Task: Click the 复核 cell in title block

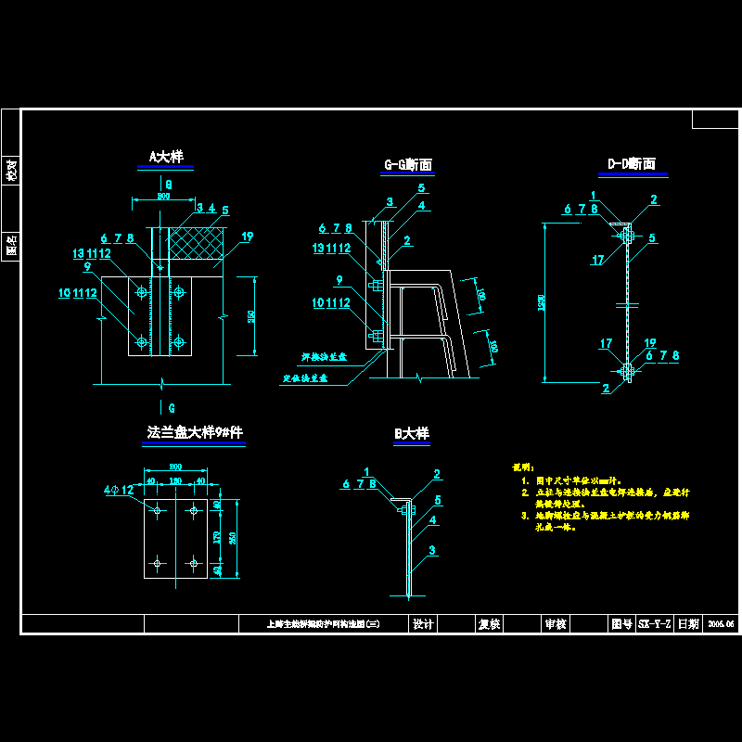Action: [489, 624]
